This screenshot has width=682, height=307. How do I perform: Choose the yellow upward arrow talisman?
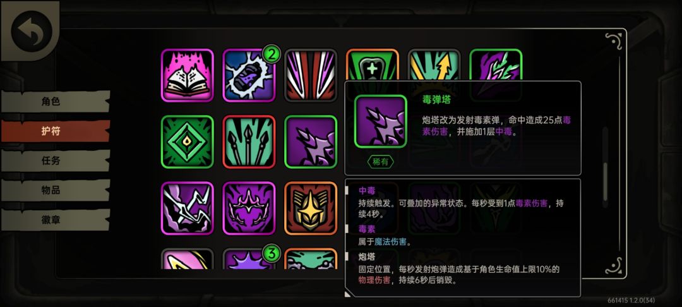pos(434,65)
